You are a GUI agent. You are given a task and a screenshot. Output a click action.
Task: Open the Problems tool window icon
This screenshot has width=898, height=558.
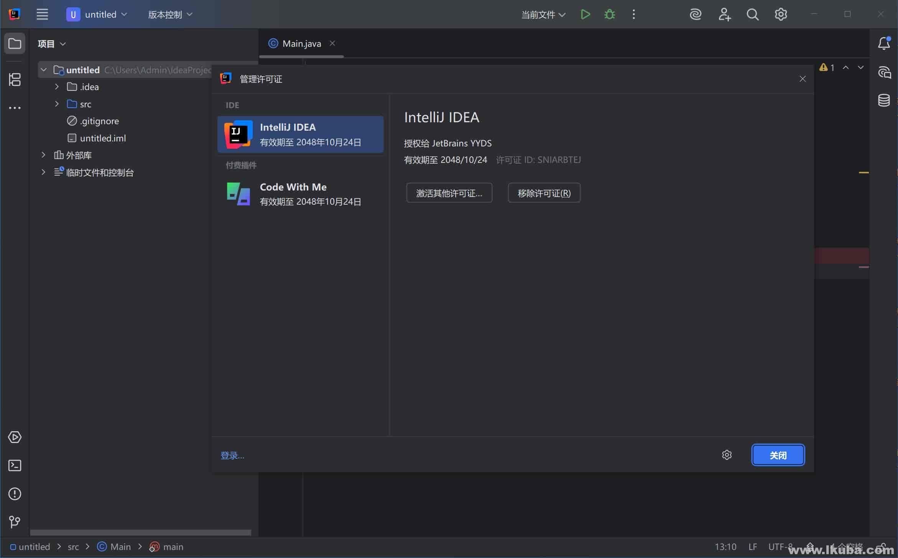click(x=15, y=494)
